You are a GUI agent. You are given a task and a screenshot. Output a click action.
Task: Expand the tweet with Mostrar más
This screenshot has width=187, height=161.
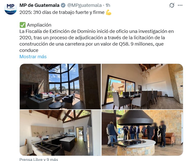point(33,56)
